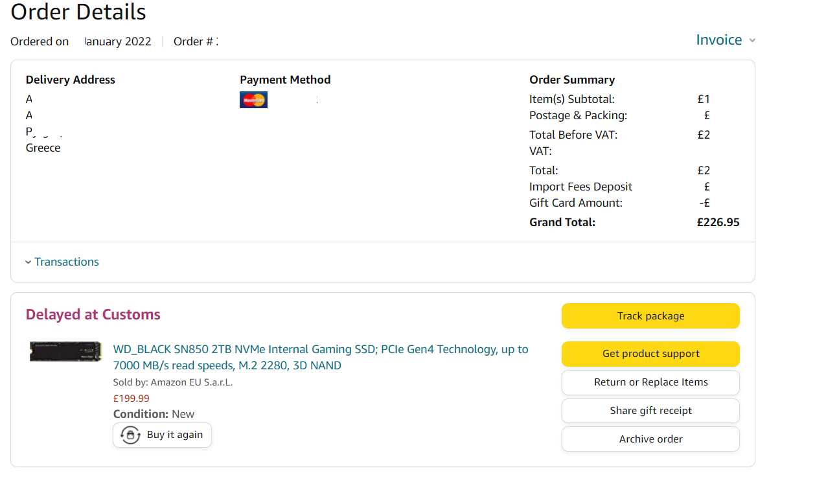Click the MasterCard payment logo icon
The height and width of the screenshot is (484, 826).
pos(253,100)
